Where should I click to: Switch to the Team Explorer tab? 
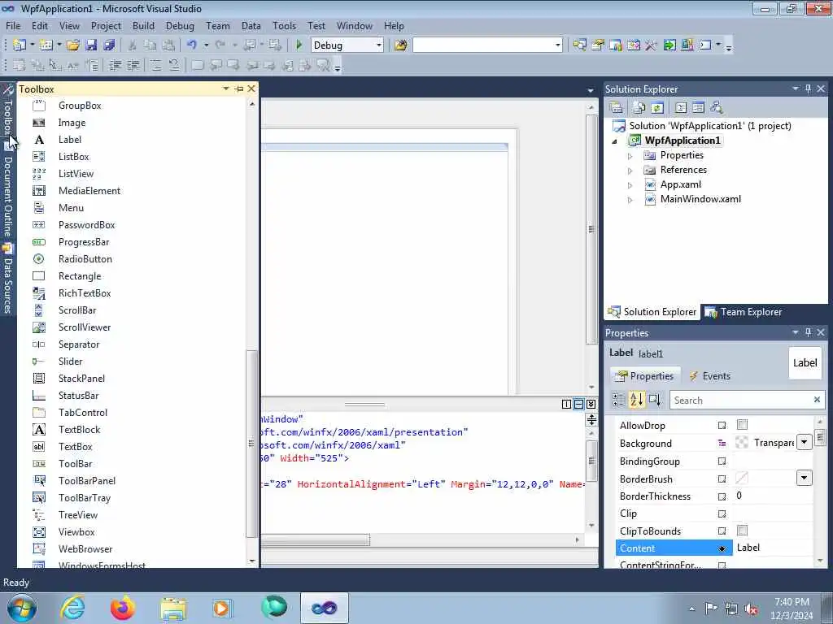744,312
